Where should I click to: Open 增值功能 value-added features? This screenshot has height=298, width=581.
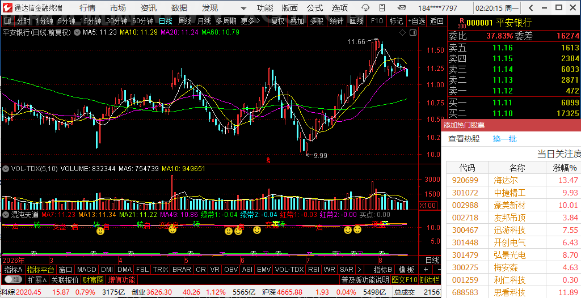(121, 279)
